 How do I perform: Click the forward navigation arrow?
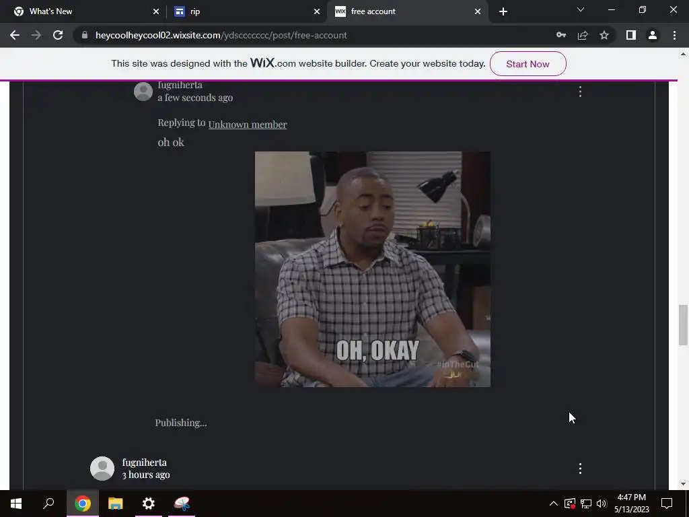[x=36, y=35]
